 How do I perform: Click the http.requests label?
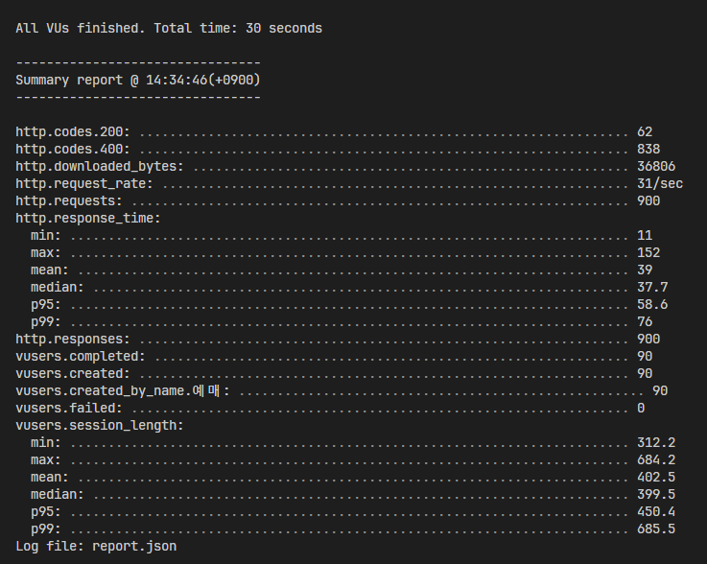[69, 201]
